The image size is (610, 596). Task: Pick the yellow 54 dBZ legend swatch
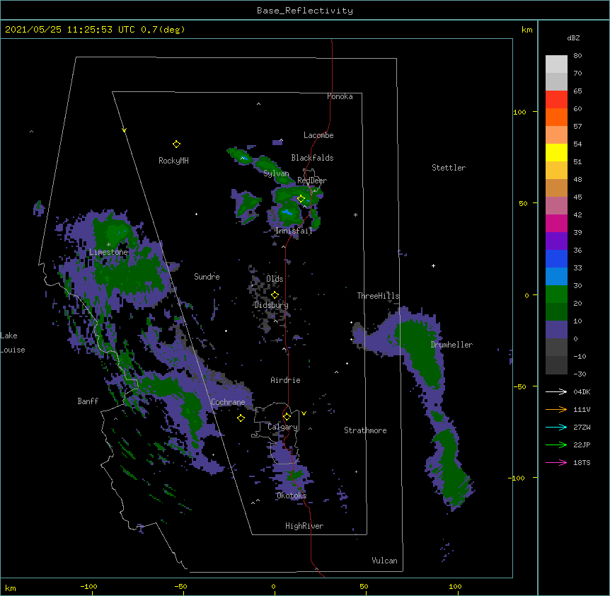pos(556,152)
